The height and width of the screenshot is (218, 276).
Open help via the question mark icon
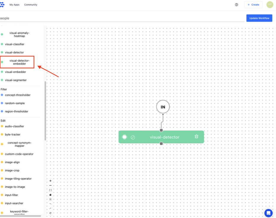coord(236,5)
